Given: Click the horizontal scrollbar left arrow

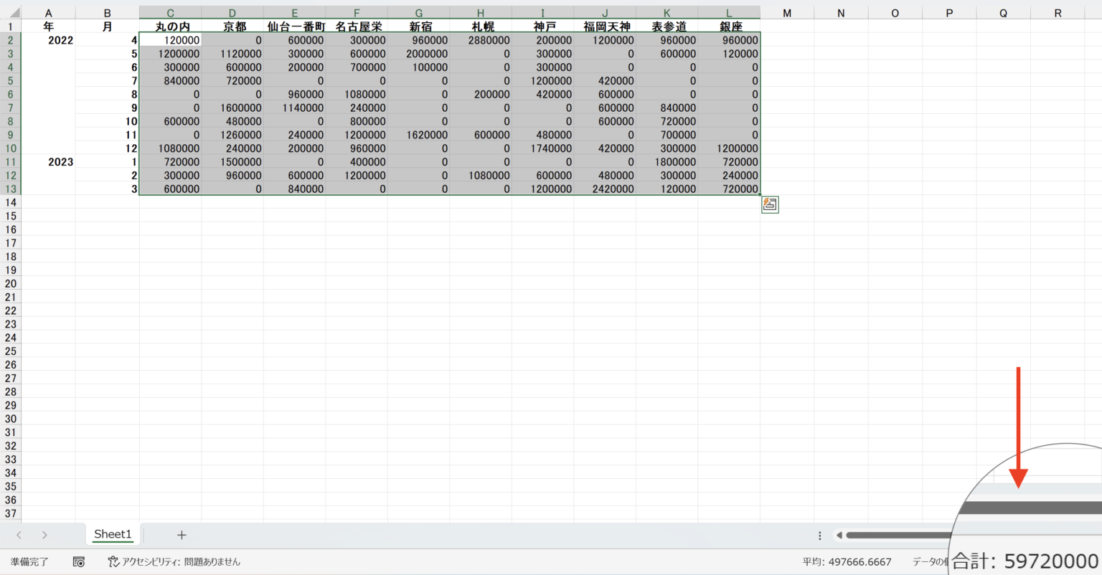Looking at the screenshot, I should point(839,535).
